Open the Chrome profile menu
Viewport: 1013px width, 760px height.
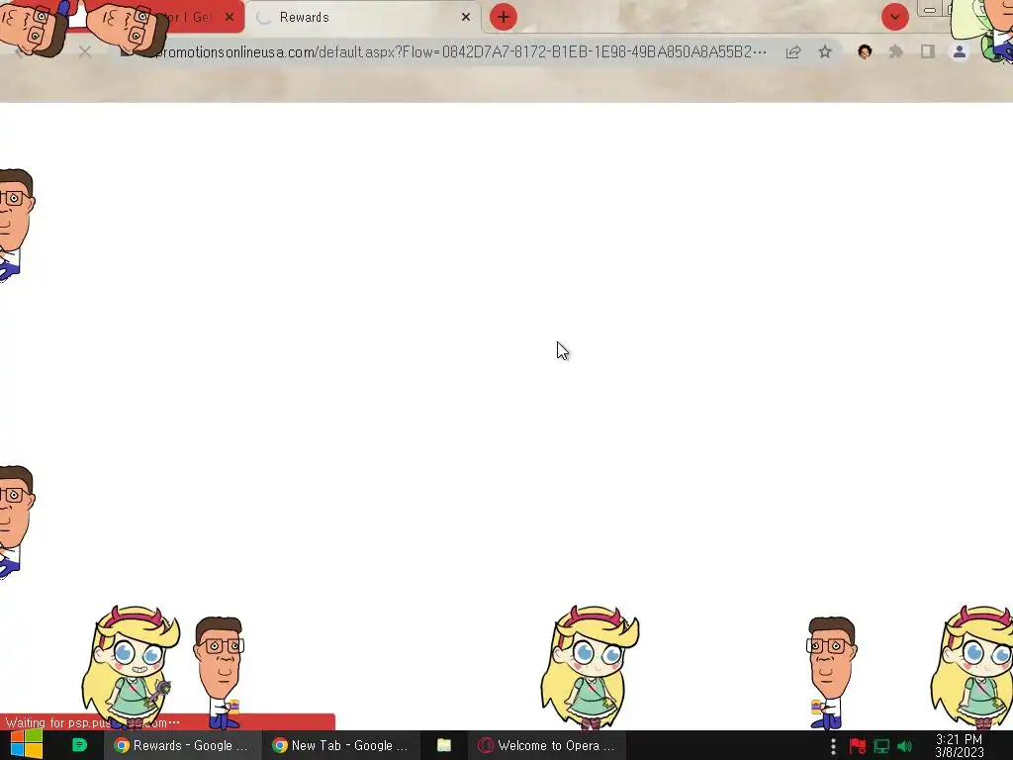click(x=960, y=51)
